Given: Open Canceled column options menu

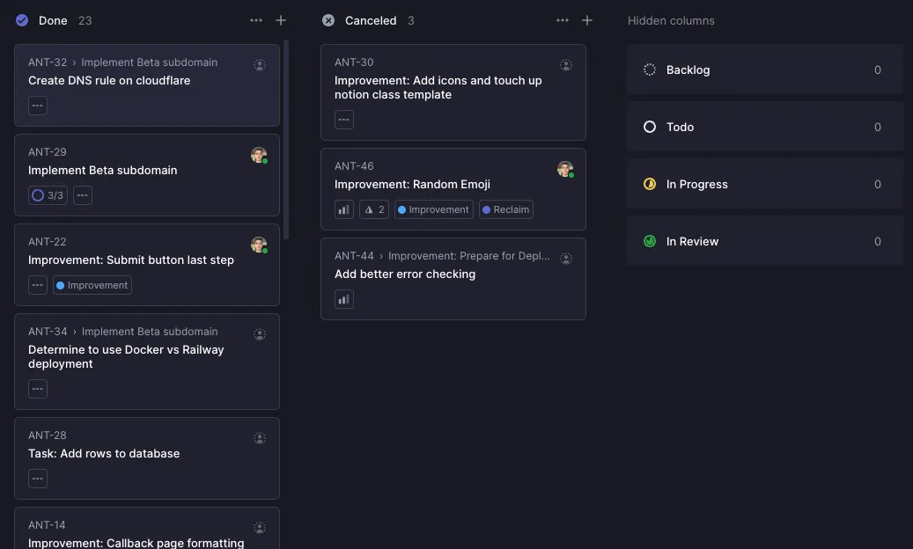Looking at the screenshot, I should (563, 20).
